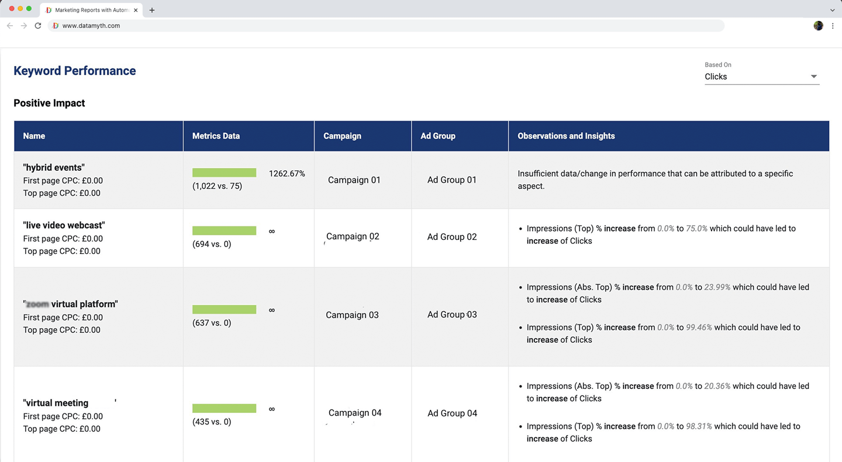Open a new tab with the plus icon
Screen dimensions: 842x462
pyautogui.click(x=152, y=10)
